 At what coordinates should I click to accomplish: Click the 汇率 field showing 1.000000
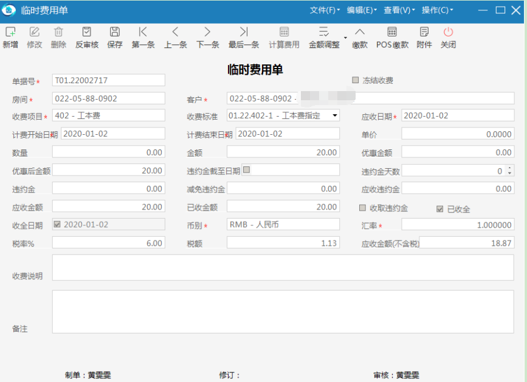(x=458, y=225)
